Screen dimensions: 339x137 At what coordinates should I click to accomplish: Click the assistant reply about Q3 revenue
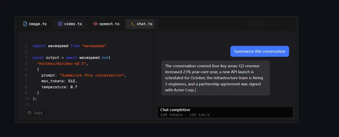coord(216,78)
